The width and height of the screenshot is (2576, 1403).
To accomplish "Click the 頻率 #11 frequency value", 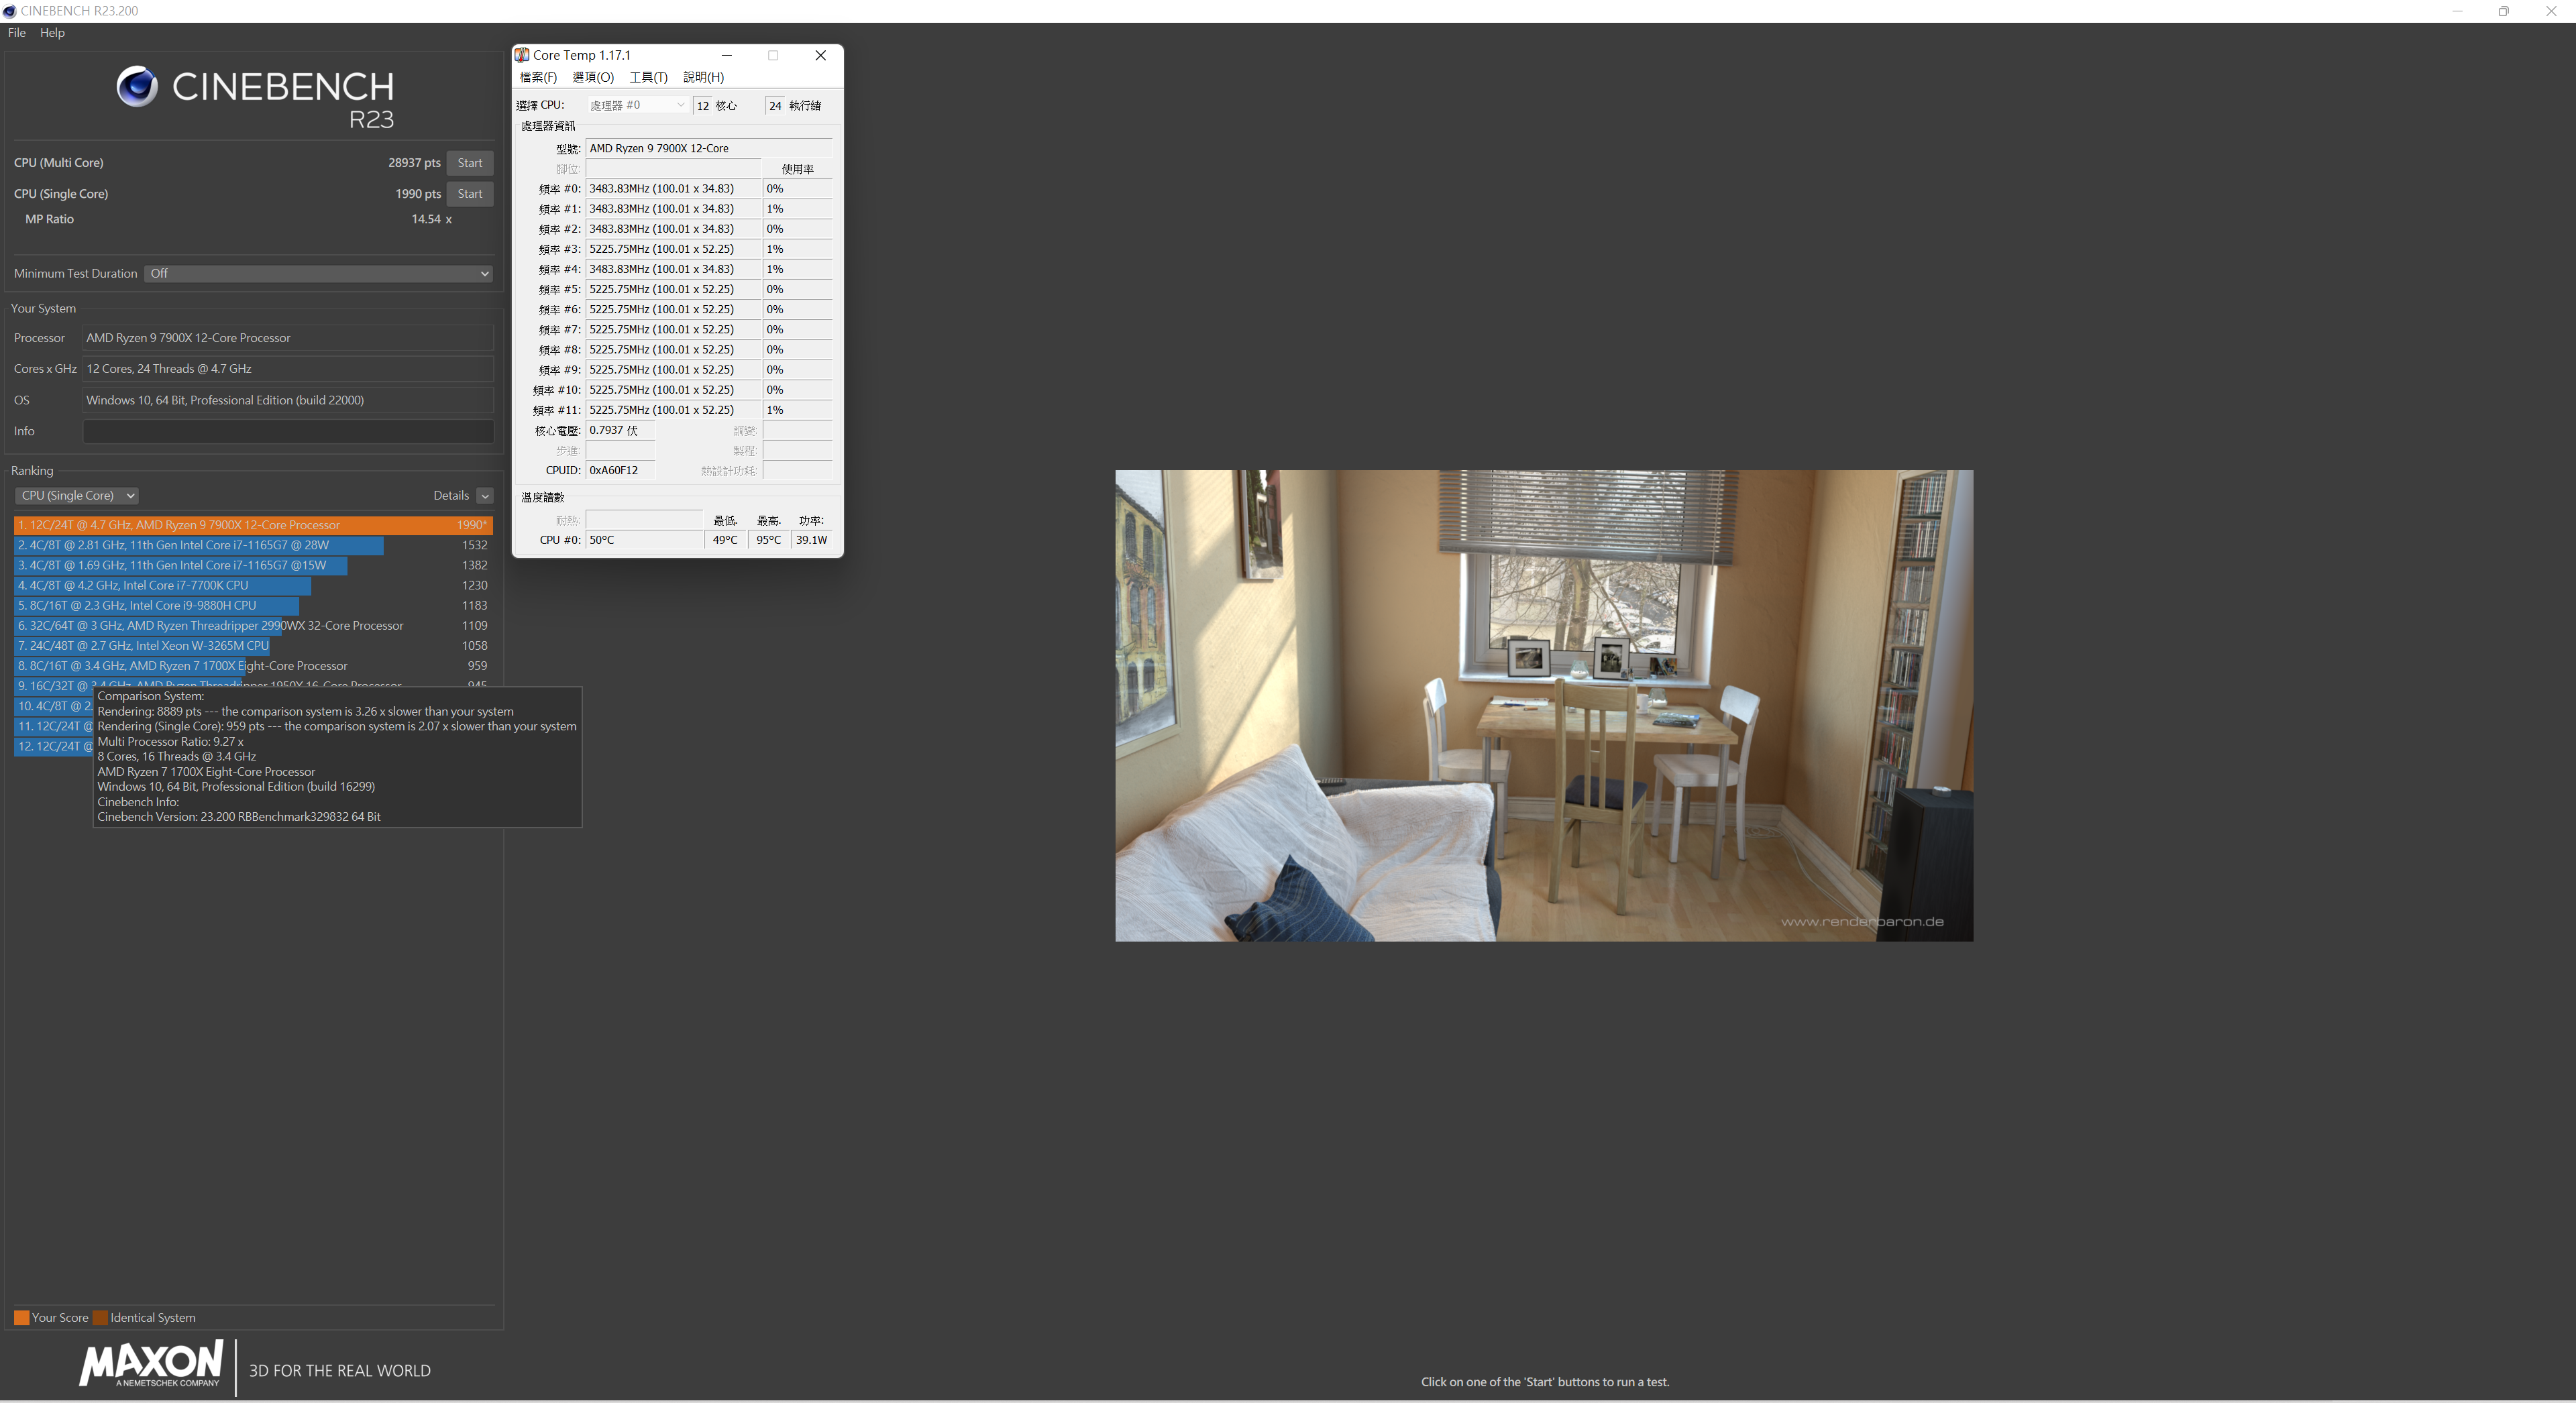I will 673,410.
